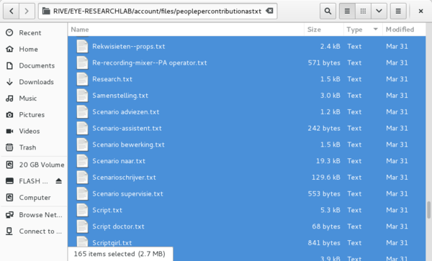Image resolution: width=432 pixels, height=261 pixels.
Task: Click the vertical scrollbar handle
Action: 428,209
